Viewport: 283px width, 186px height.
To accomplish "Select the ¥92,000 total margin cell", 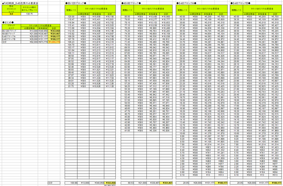I will [30, 42].
